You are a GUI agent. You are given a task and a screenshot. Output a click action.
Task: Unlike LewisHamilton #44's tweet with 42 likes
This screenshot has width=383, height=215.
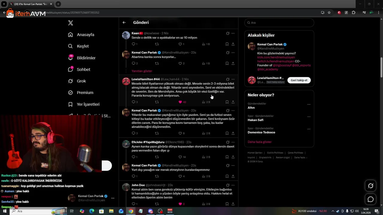(x=180, y=102)
